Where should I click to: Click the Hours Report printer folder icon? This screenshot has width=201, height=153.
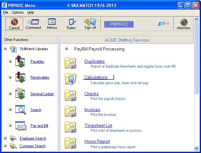(70, 143)
